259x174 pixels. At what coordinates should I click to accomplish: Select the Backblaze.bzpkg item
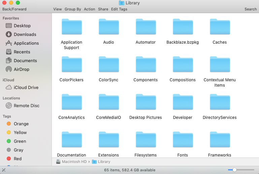coord(183,27)
